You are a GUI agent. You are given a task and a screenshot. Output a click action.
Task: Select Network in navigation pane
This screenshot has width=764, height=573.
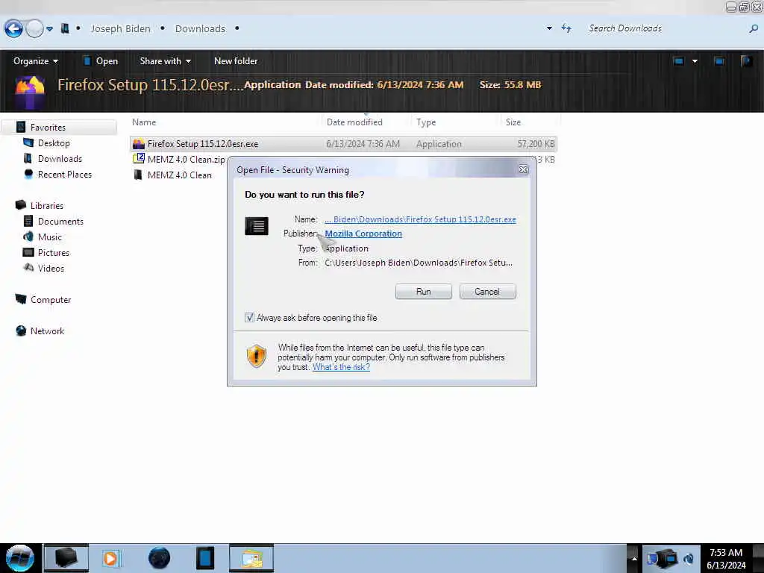(47, 331)
